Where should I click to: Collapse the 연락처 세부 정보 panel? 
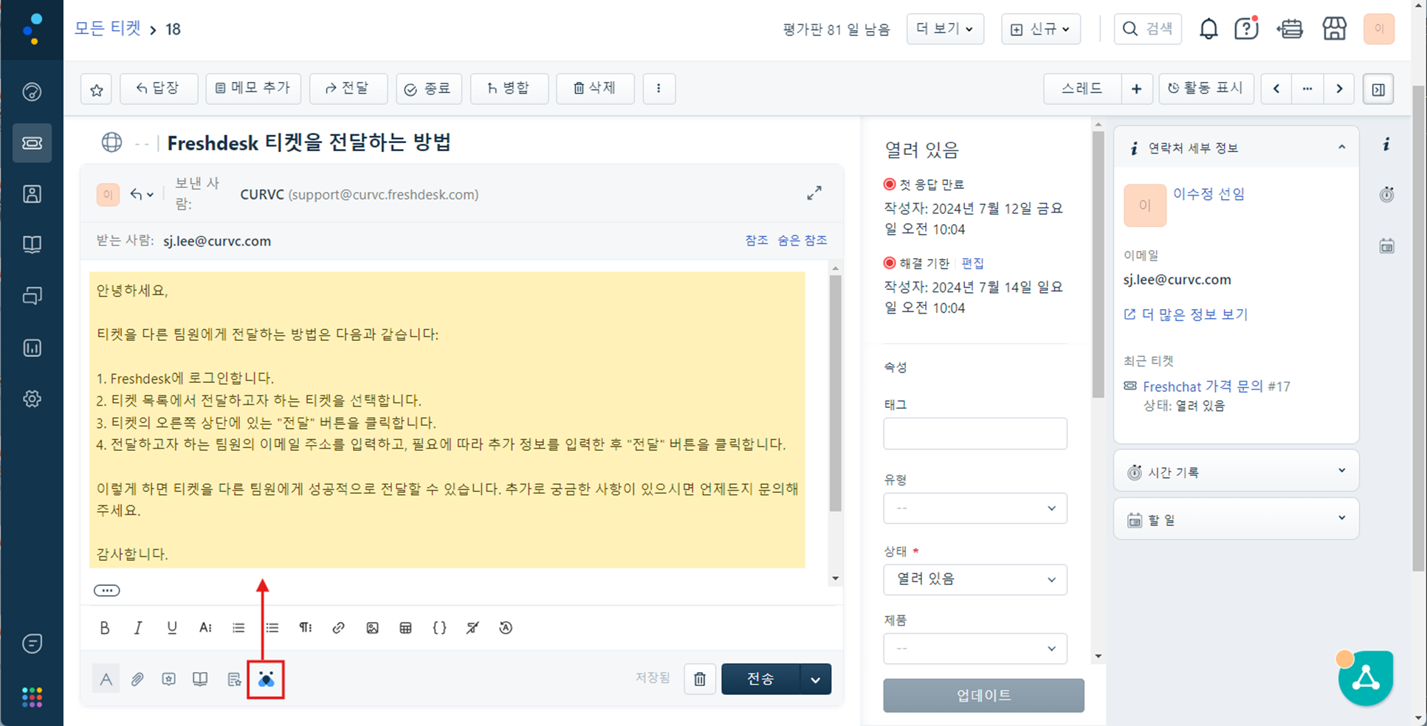[x=1341, y=148]
